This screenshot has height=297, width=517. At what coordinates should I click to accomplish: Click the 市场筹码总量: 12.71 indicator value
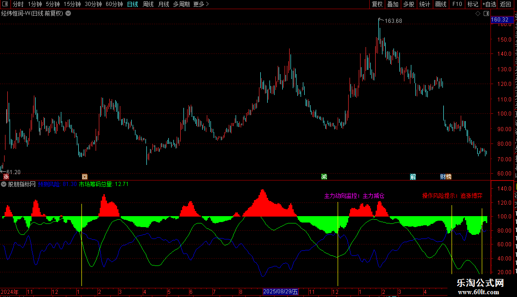coord(104,185)
